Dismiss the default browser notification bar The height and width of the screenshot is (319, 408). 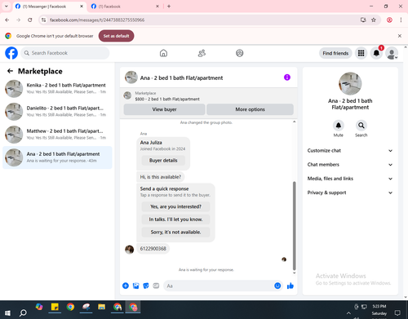tap(400, 36)
